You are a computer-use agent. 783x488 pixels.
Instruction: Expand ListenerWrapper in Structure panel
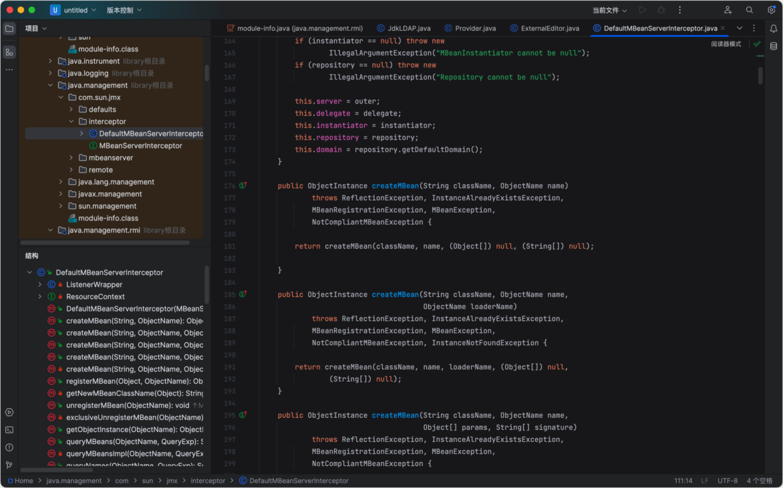(x=40, y=285)
